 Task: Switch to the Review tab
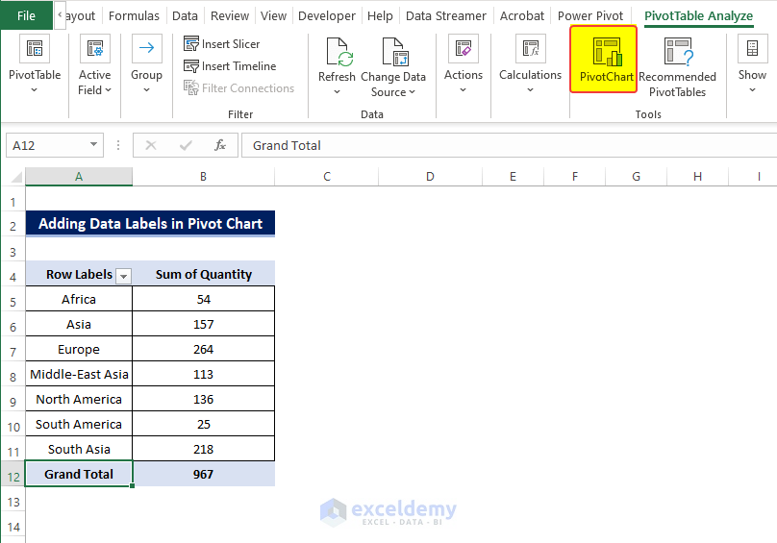[230, 15]
